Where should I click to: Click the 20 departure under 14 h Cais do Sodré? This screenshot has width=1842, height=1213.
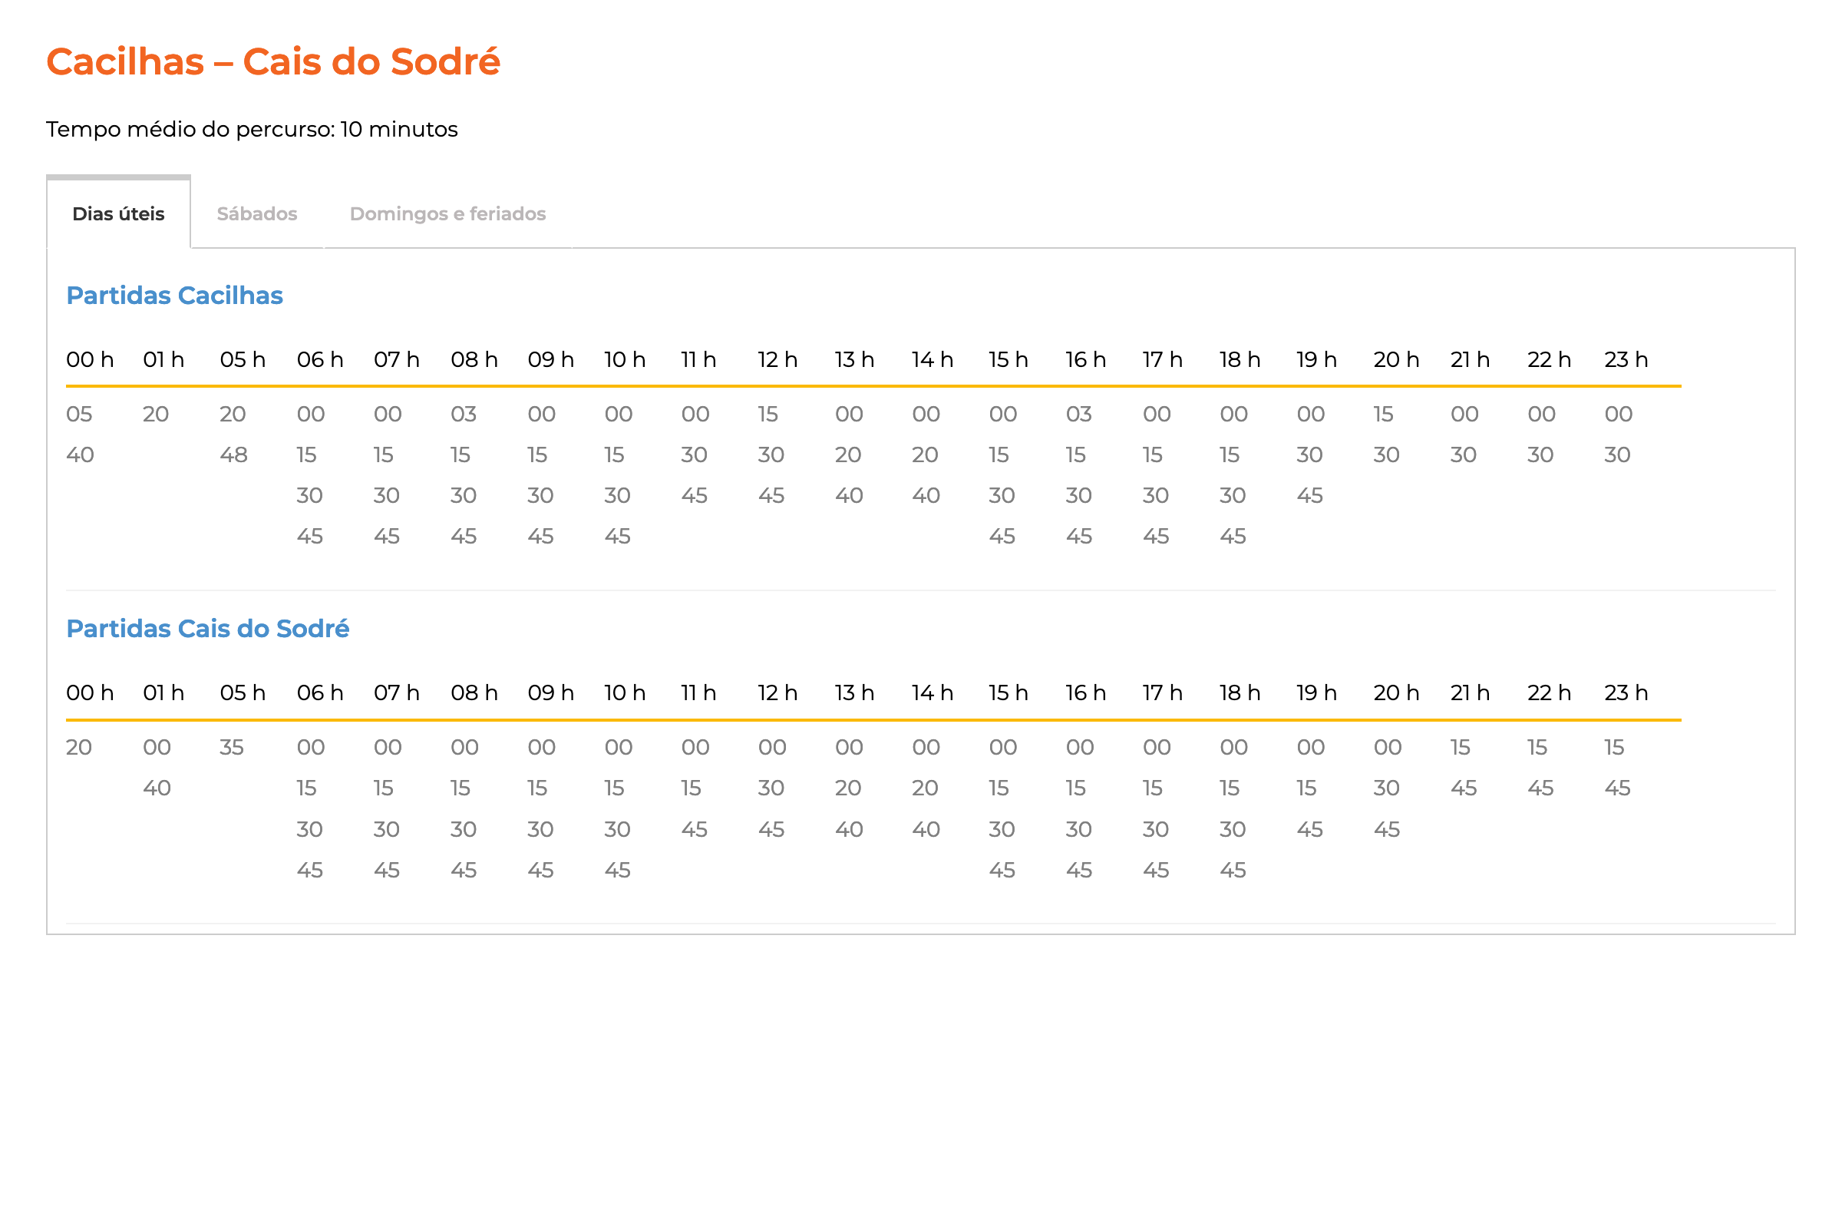point(925,788)
